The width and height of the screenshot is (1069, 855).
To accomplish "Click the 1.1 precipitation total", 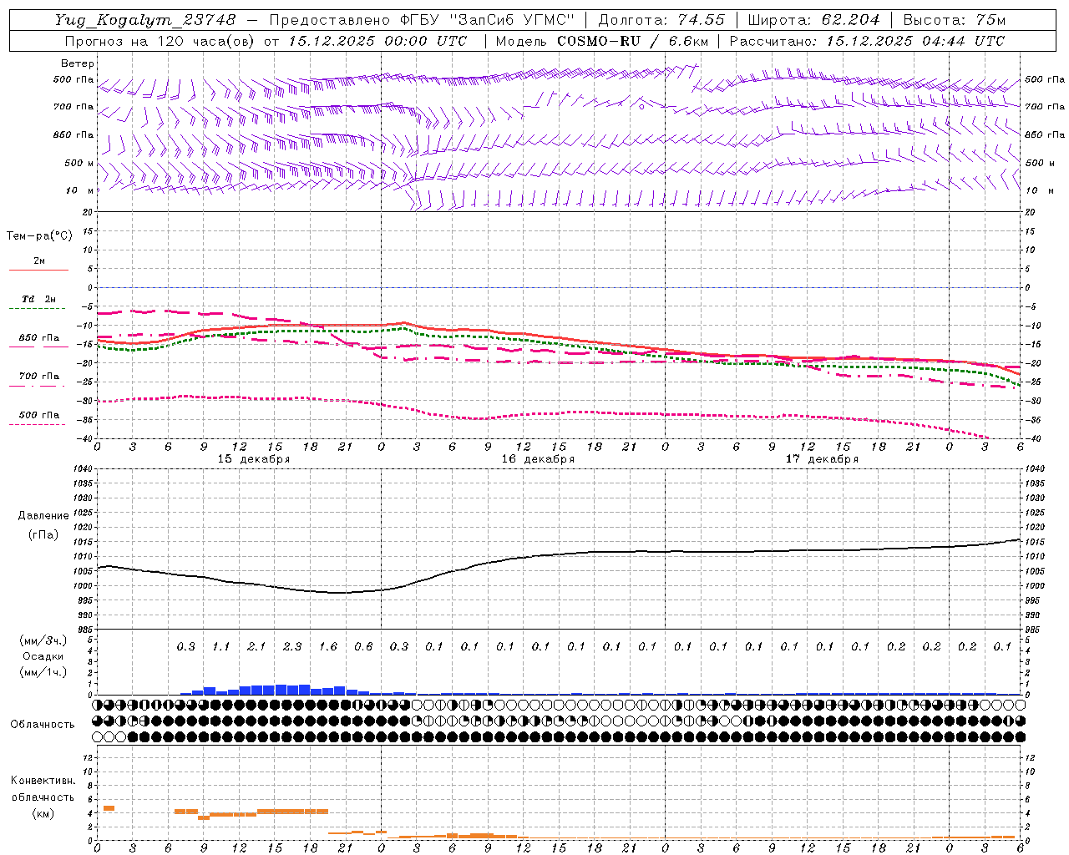I will click(x=221, y=646).
